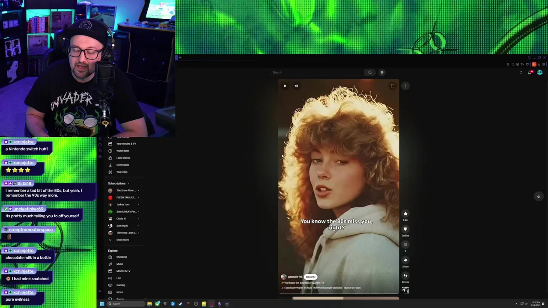Screen dimensions: 548x308
Task: Open Sam Hyde subscription channel
Action: coord(123,226)
